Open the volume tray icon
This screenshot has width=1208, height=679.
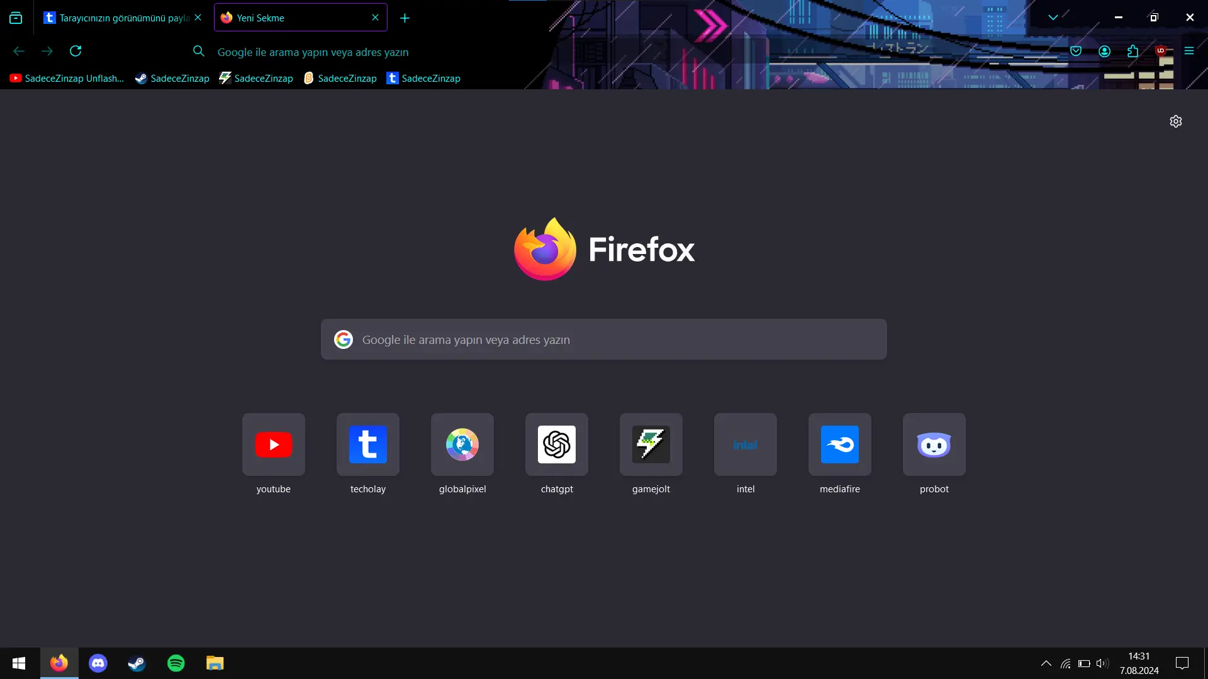(1102, 663)
